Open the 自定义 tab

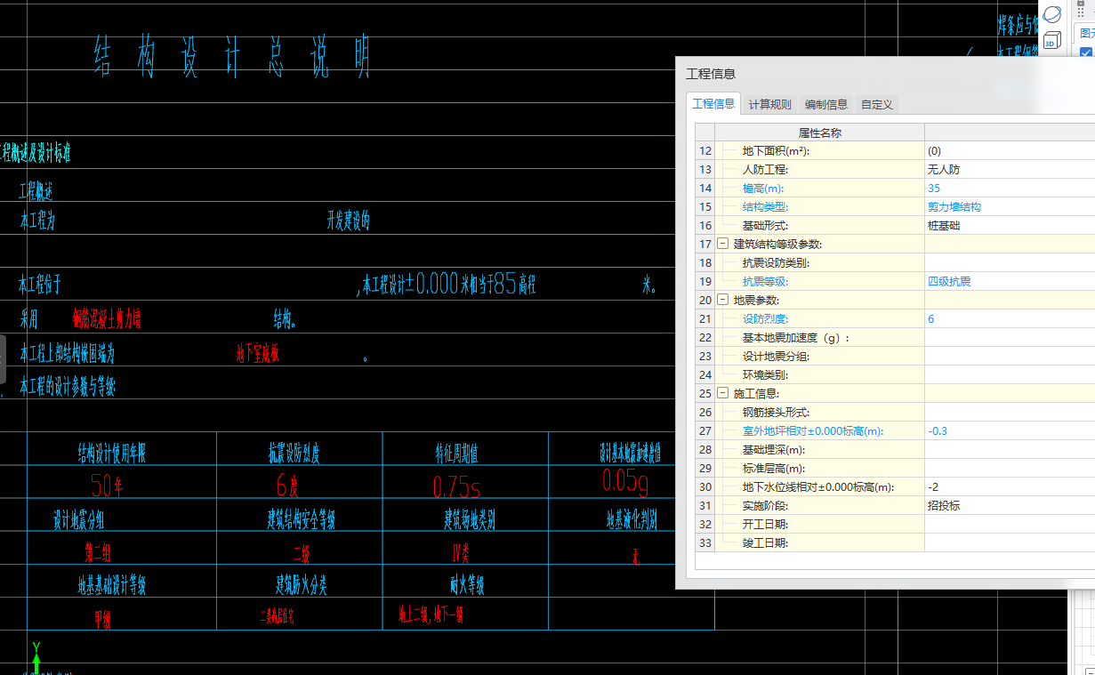876,104
